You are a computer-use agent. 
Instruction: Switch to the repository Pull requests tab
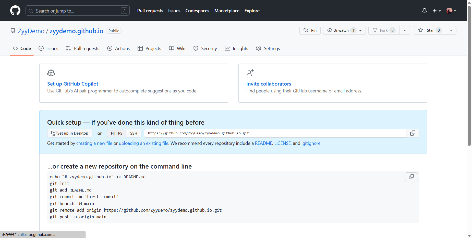[x=82, y=49]
